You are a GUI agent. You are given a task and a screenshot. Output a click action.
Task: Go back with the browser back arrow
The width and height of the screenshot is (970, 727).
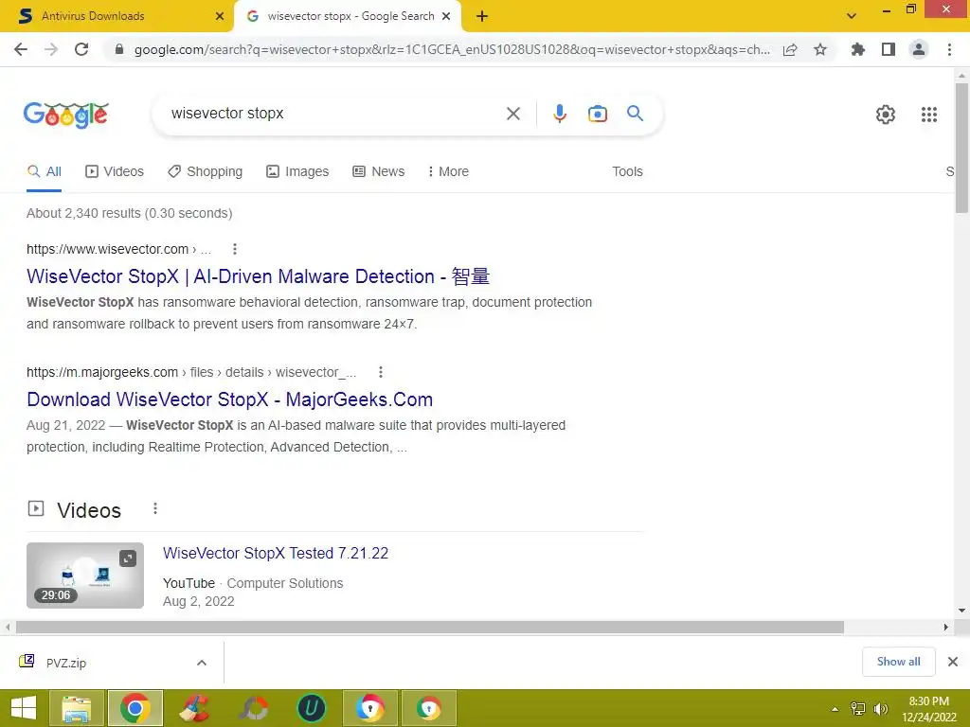tap(21, 49)
